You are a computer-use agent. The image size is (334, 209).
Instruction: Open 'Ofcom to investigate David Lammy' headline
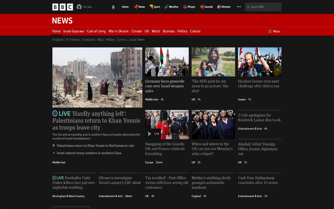(120, 180)
